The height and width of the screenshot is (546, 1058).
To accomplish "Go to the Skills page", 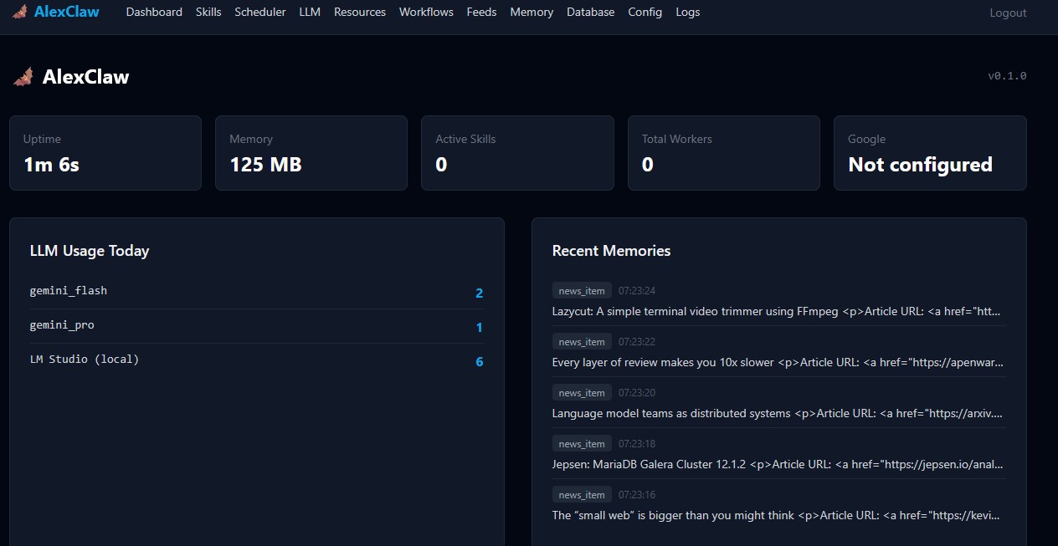I will 208,12.
